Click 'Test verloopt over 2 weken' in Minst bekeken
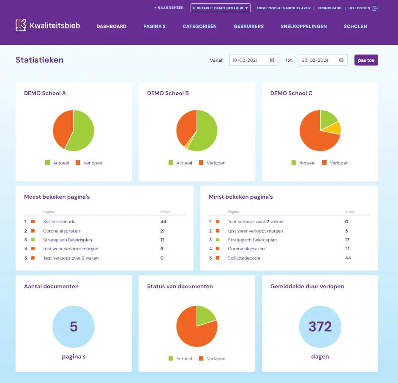 coord(256,222)
